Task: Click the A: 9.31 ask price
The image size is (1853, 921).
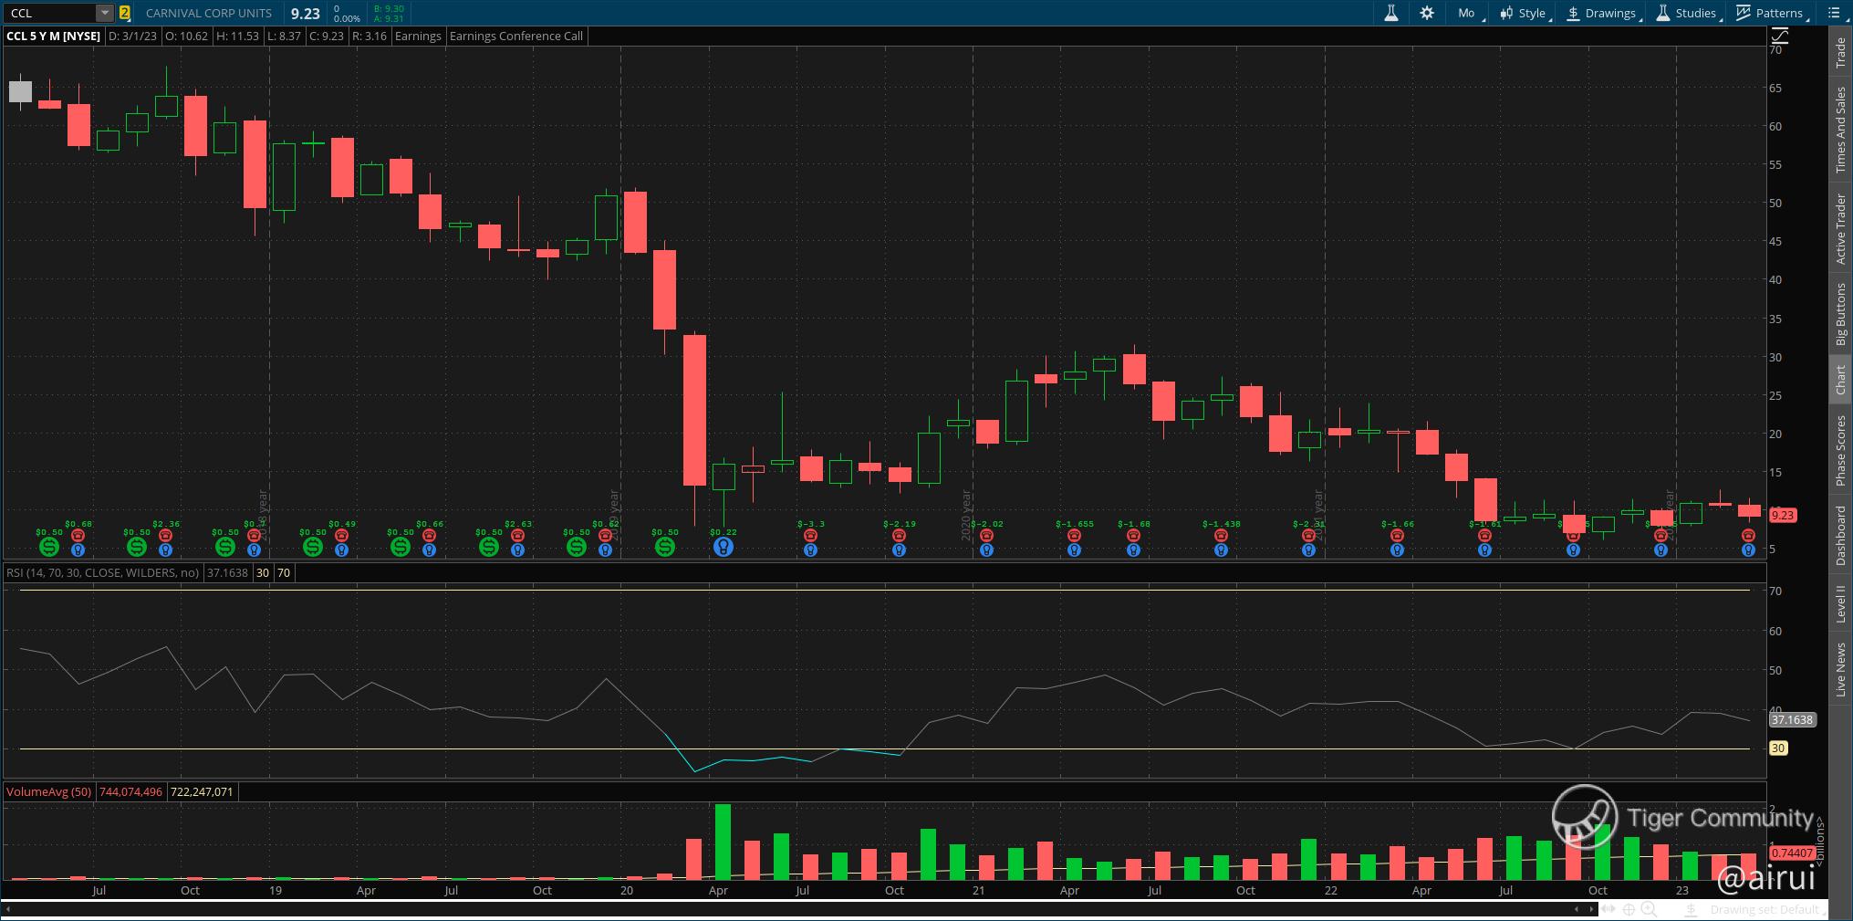Action: click(x=389, y=18)
